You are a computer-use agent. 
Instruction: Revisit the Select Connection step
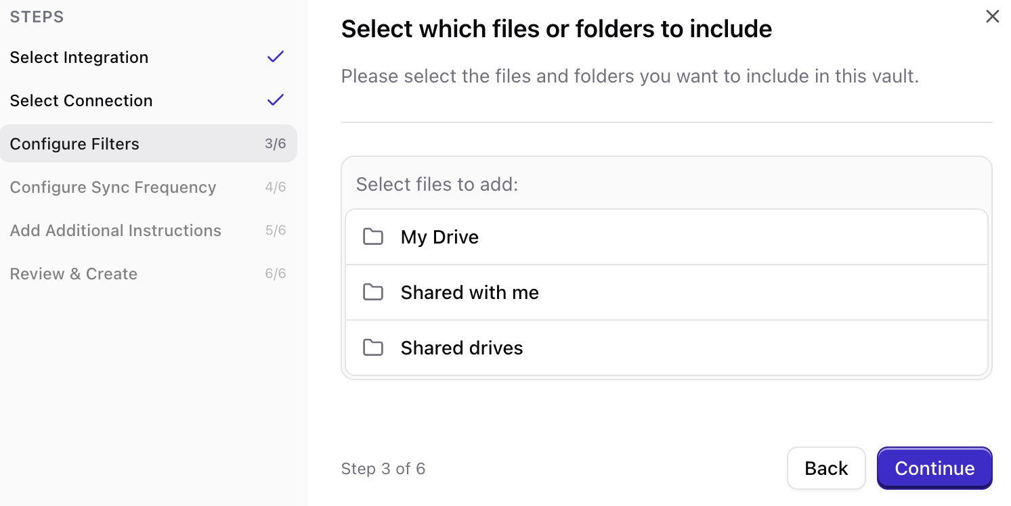point(81,100)
